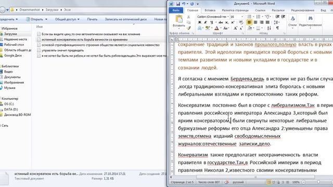
Task: Open the Customize Quick Access Toolbar arrow
Action: [x=198, y=4]
